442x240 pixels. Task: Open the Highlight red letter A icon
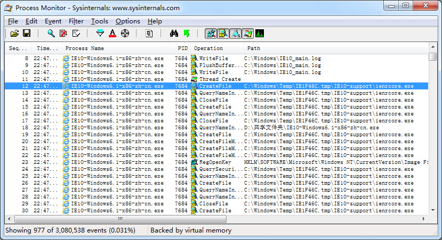112,34
